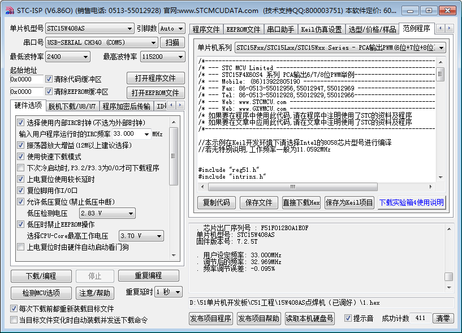Screen dimensions: 462x333
Task: Toggle 上电复位使用较长延时 checkbox
Action: tap(20, 179)
